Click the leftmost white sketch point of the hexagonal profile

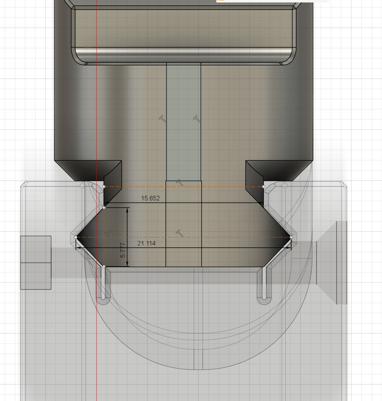[x=76, y=237]
